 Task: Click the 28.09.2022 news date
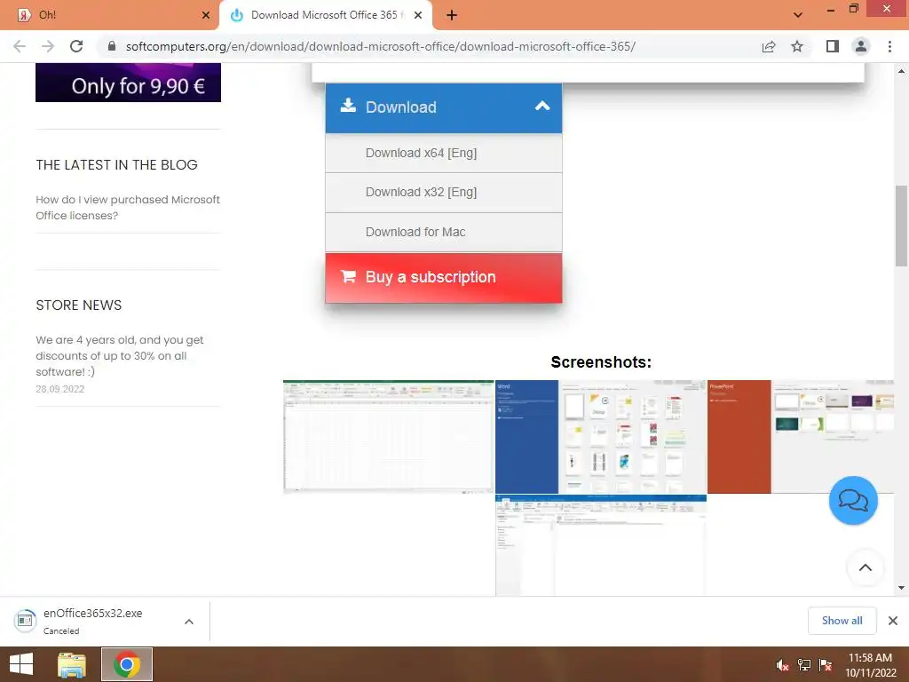60,389
